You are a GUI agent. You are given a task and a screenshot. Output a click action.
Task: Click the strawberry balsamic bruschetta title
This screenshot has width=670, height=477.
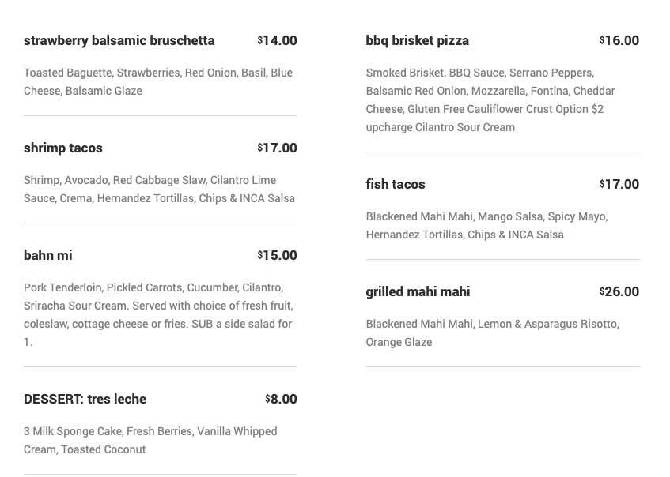point(119,40)
